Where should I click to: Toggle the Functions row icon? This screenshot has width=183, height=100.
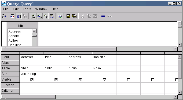[x=33, y=16]
